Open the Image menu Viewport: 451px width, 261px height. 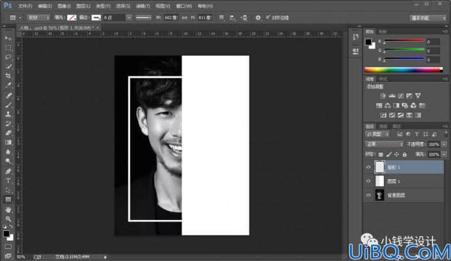[64, 6]
